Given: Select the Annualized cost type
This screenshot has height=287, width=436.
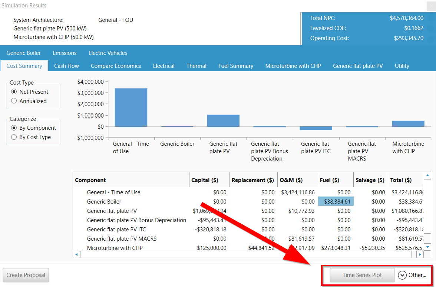Looking at the screenshot, I should coord(14,101).
